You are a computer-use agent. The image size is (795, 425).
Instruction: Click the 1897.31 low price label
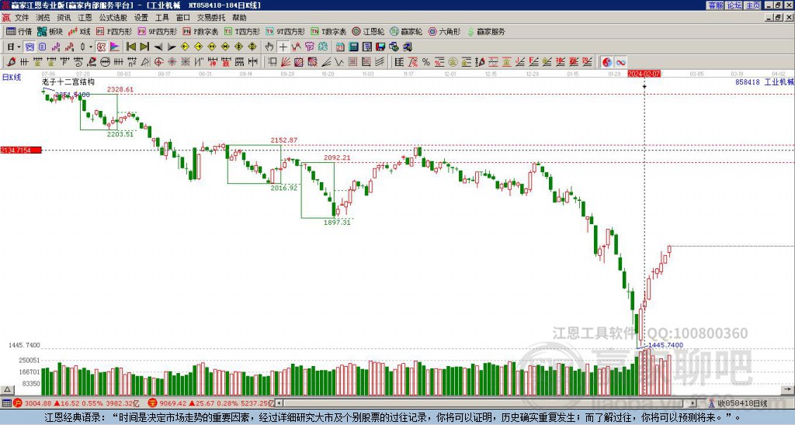pyautogui.click(x=337, y=223)
